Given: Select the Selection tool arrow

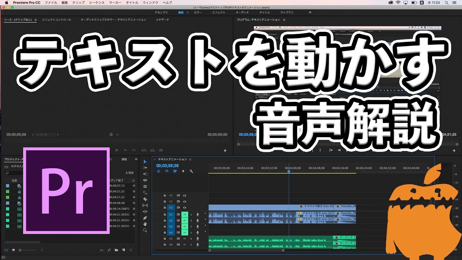Looking at the screenshot, I should tap(145, 161).
